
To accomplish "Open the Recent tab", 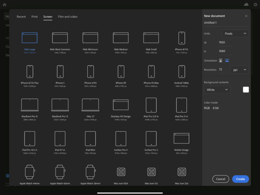I will tap(21, 17).
